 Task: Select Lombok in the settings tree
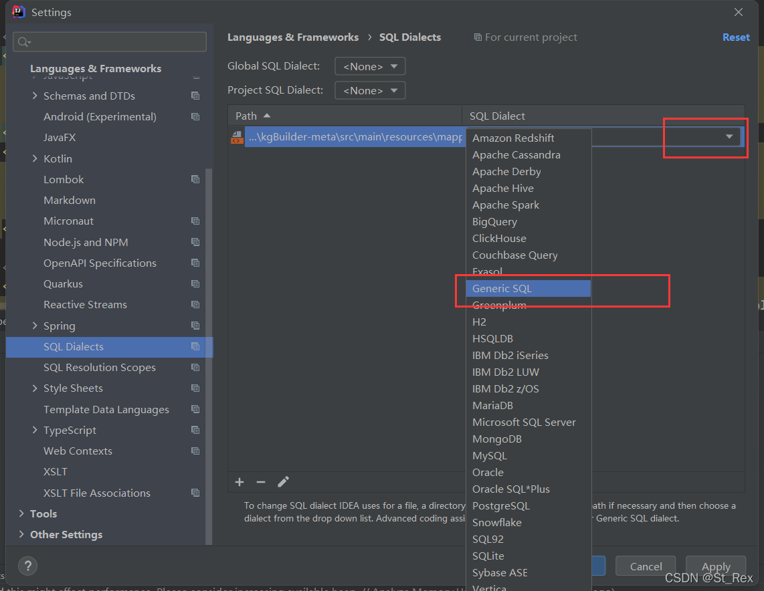(64, 180)
